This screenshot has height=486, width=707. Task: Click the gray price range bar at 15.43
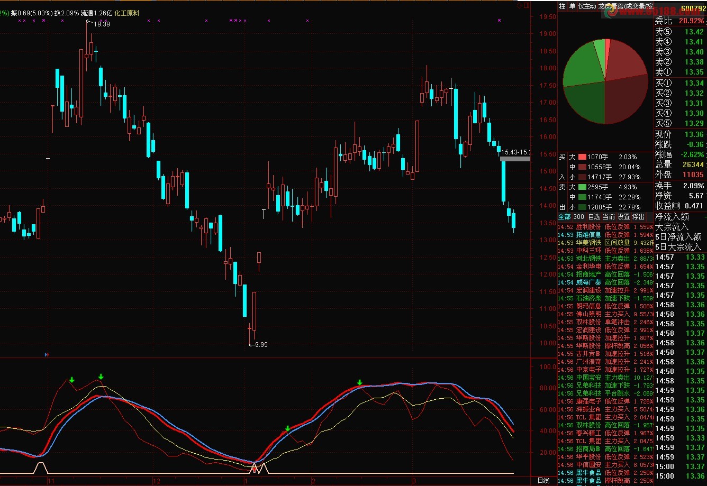point(515,158)
